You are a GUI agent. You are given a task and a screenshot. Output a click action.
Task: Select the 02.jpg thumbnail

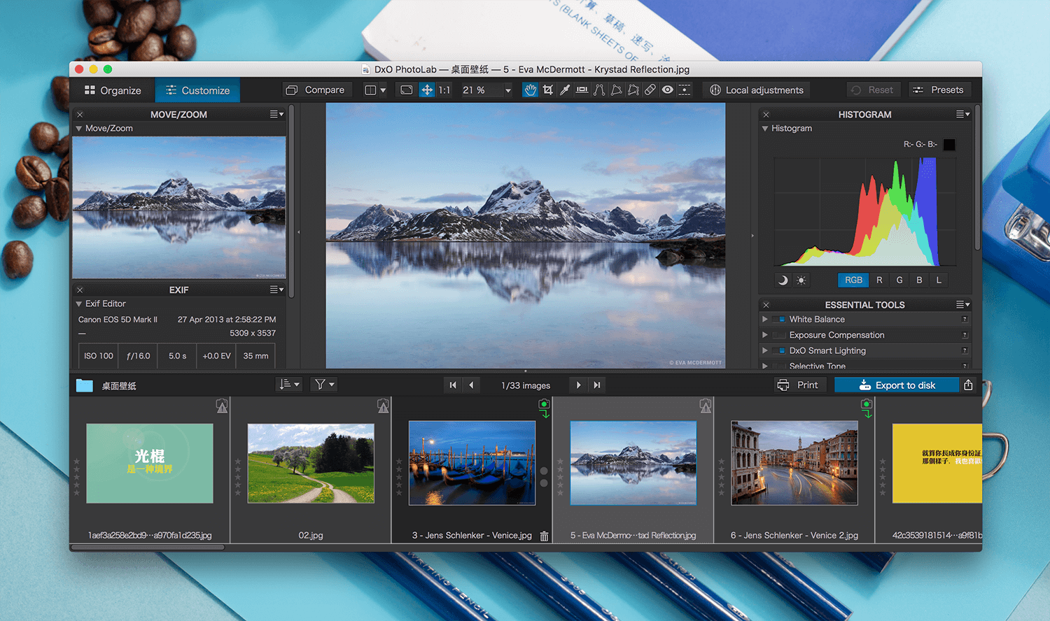coord(311,463)
